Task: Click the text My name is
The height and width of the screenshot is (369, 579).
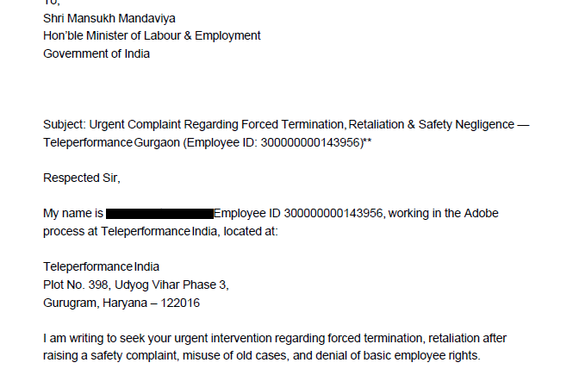Action: coord(73,214)
